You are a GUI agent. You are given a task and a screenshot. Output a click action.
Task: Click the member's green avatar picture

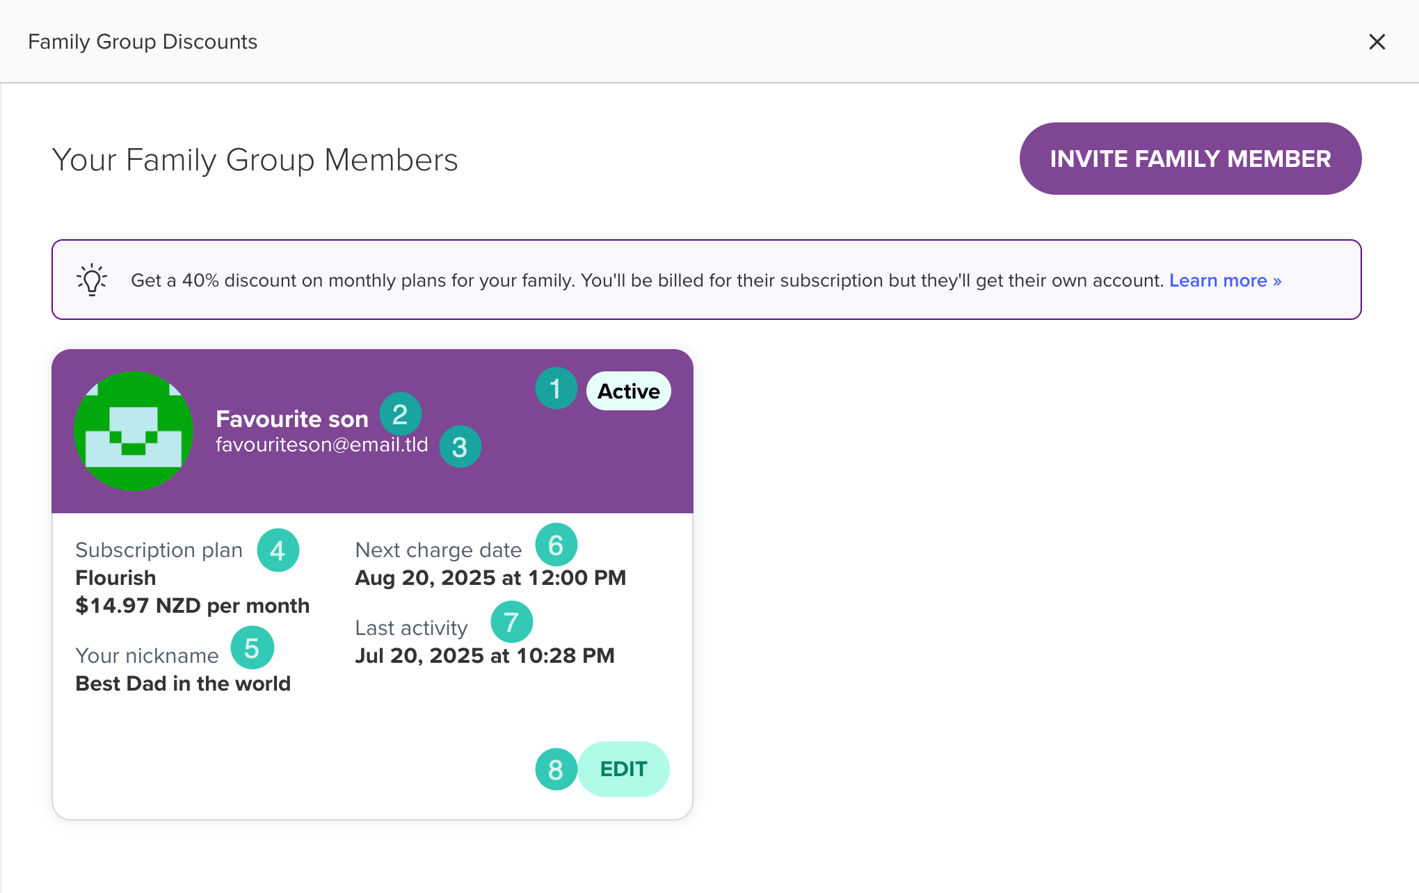coord(133,431)
